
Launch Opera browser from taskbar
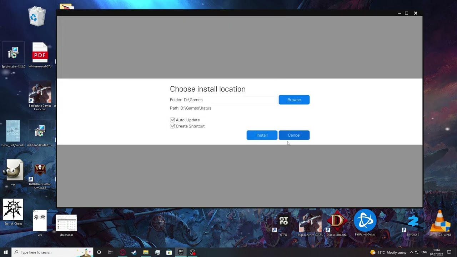(122, 252)
